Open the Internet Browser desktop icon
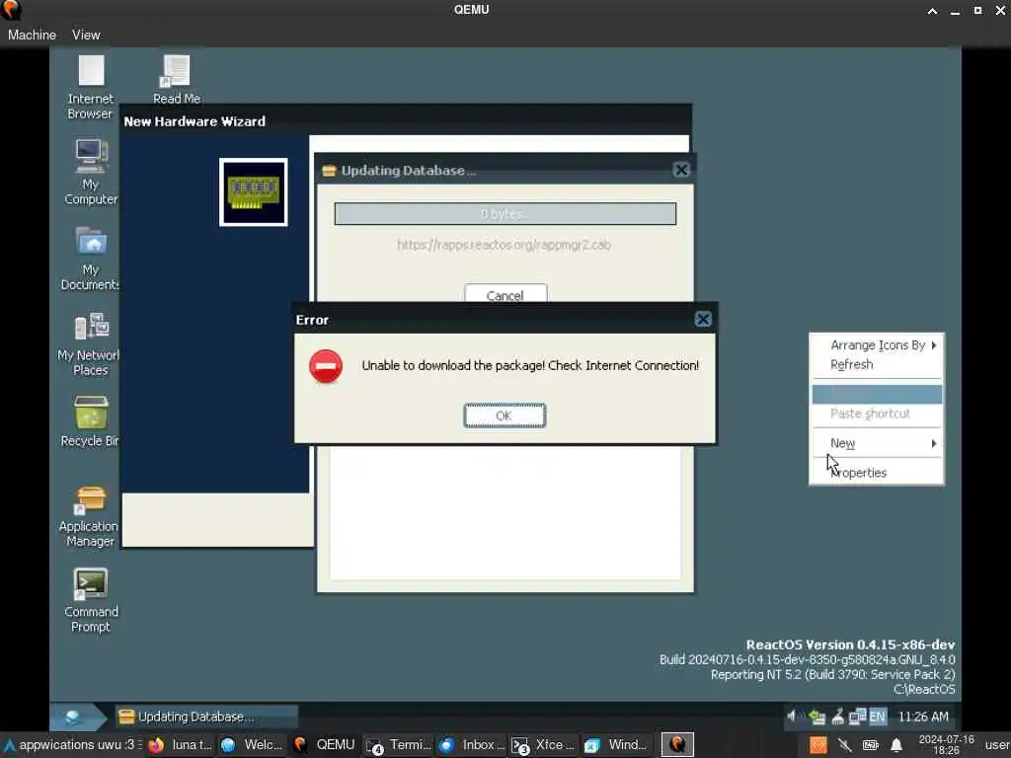The height and width of the screenshot is (758, 1011). [x=90, y=87]
